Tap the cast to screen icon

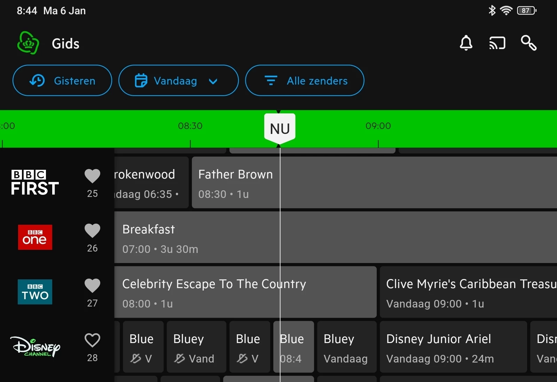(497, 43)
